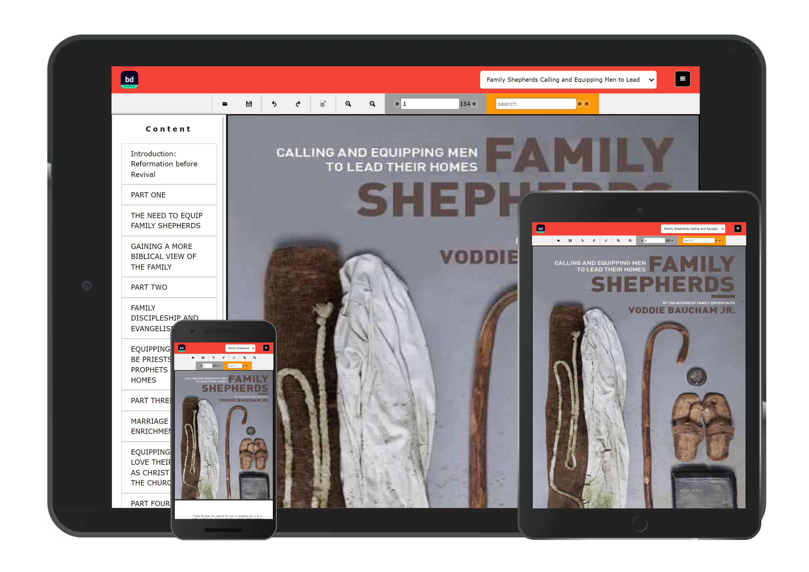Click the undo arrow icon
The image size is (809, 572).
274,104
